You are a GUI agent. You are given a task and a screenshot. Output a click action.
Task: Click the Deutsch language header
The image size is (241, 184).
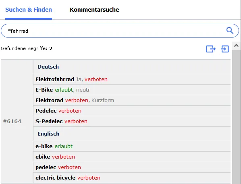pos(48,67)
